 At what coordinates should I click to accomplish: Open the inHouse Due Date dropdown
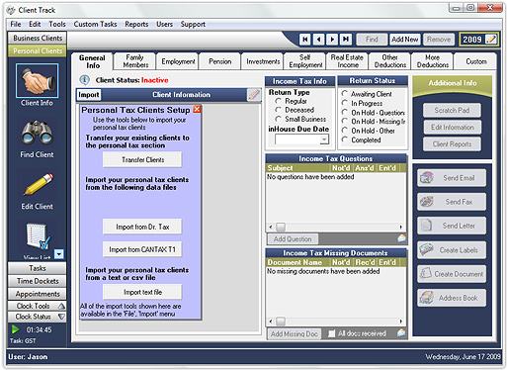324,139
